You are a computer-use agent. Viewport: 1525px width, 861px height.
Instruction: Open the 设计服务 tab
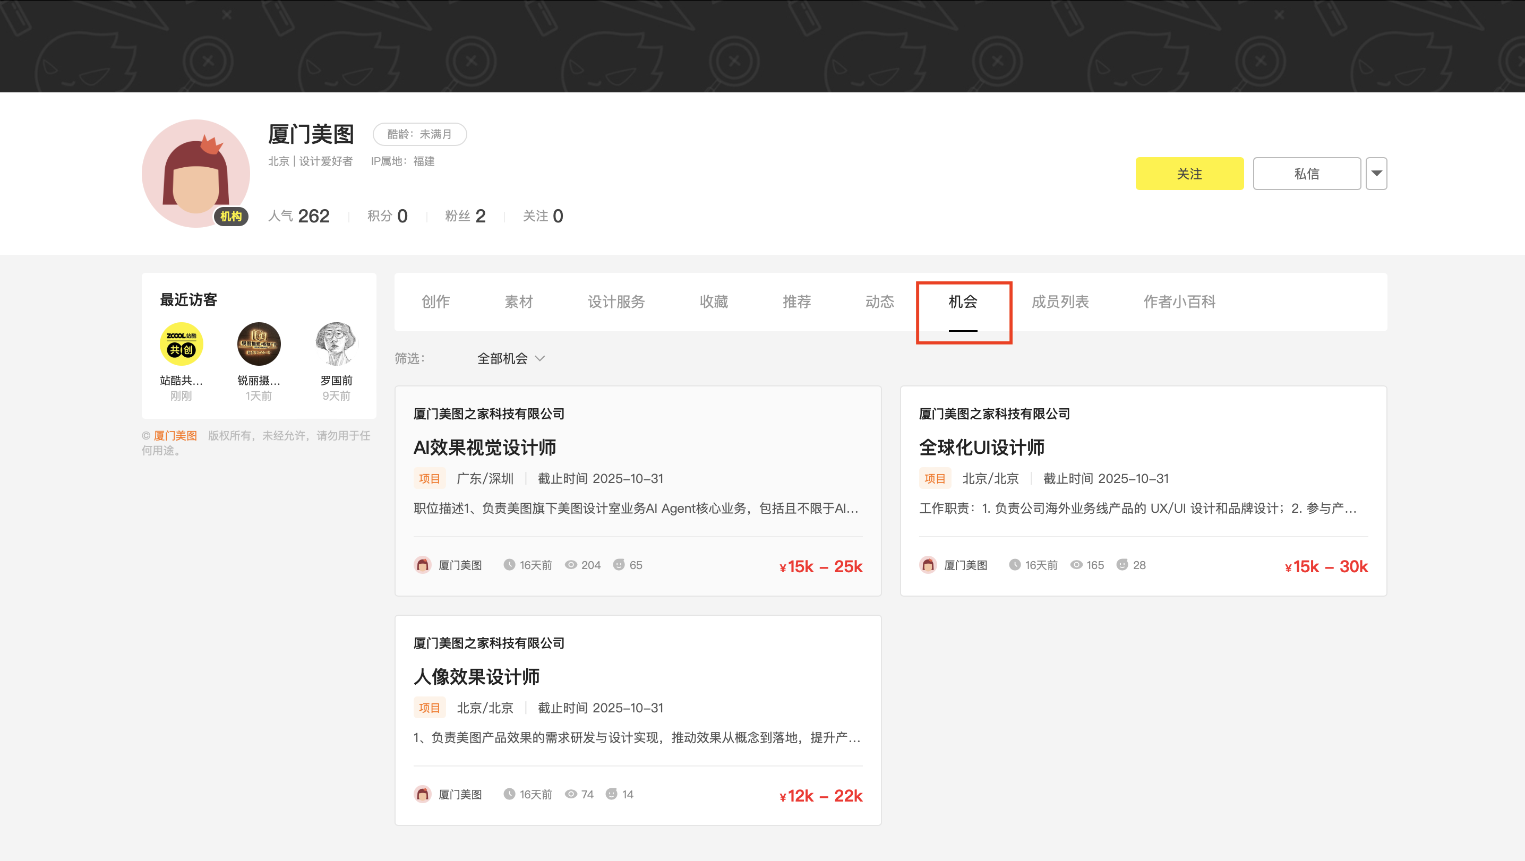click(x=616, y=302)
